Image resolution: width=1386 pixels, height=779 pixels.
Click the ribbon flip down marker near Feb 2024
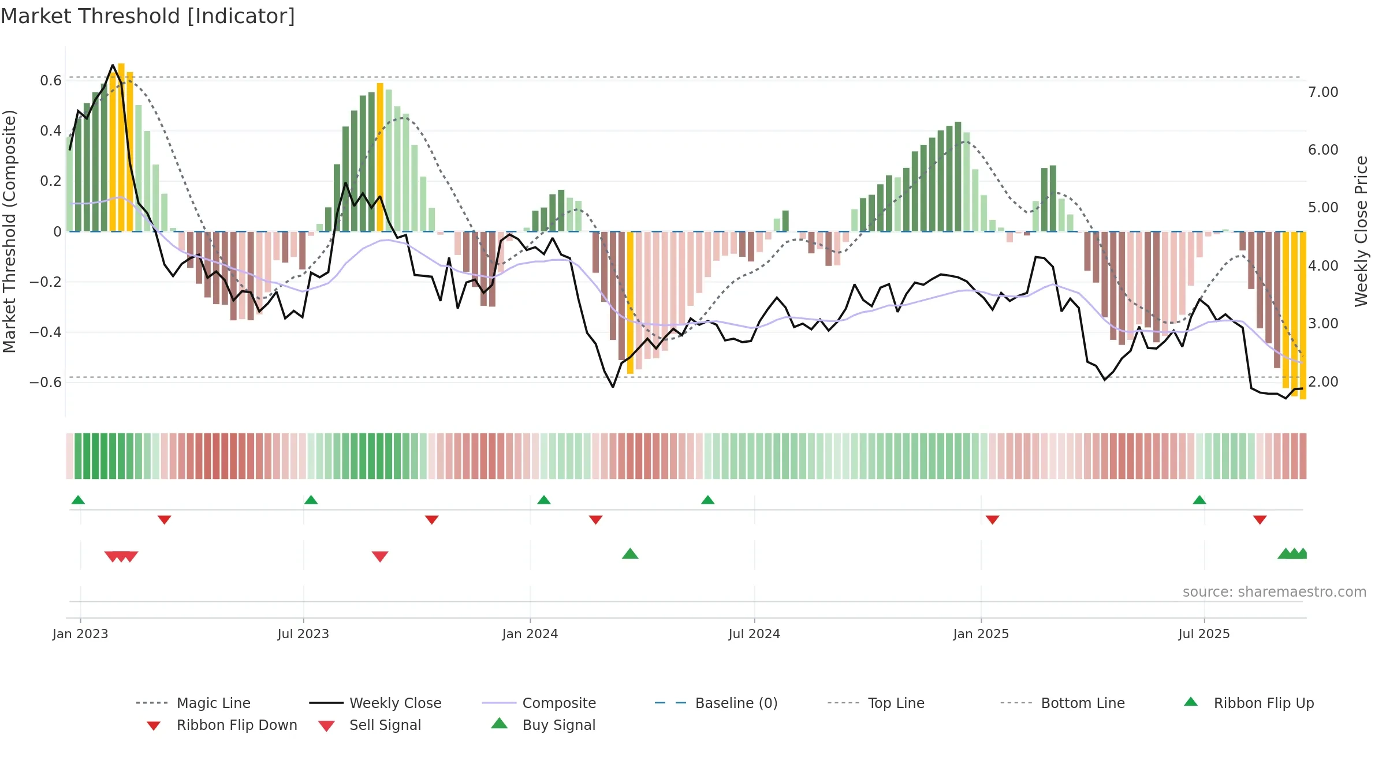click(596, 520)
